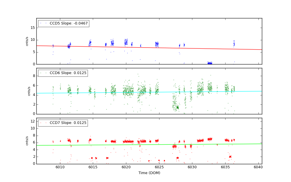Select the 6010 x-axis tick label
Viewport: 291px width, 182px height.
point(60,167)
